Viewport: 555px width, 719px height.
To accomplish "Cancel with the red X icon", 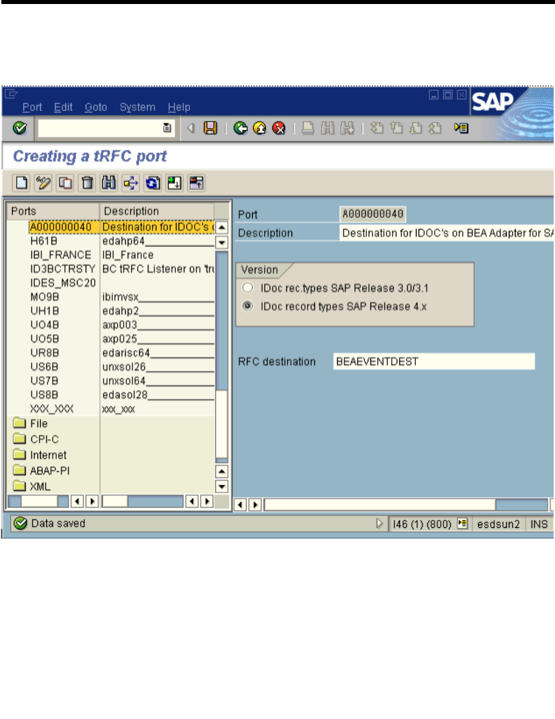I will point(279,128).
